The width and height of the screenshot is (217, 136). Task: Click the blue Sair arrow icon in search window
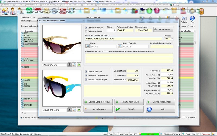(192, 18)
